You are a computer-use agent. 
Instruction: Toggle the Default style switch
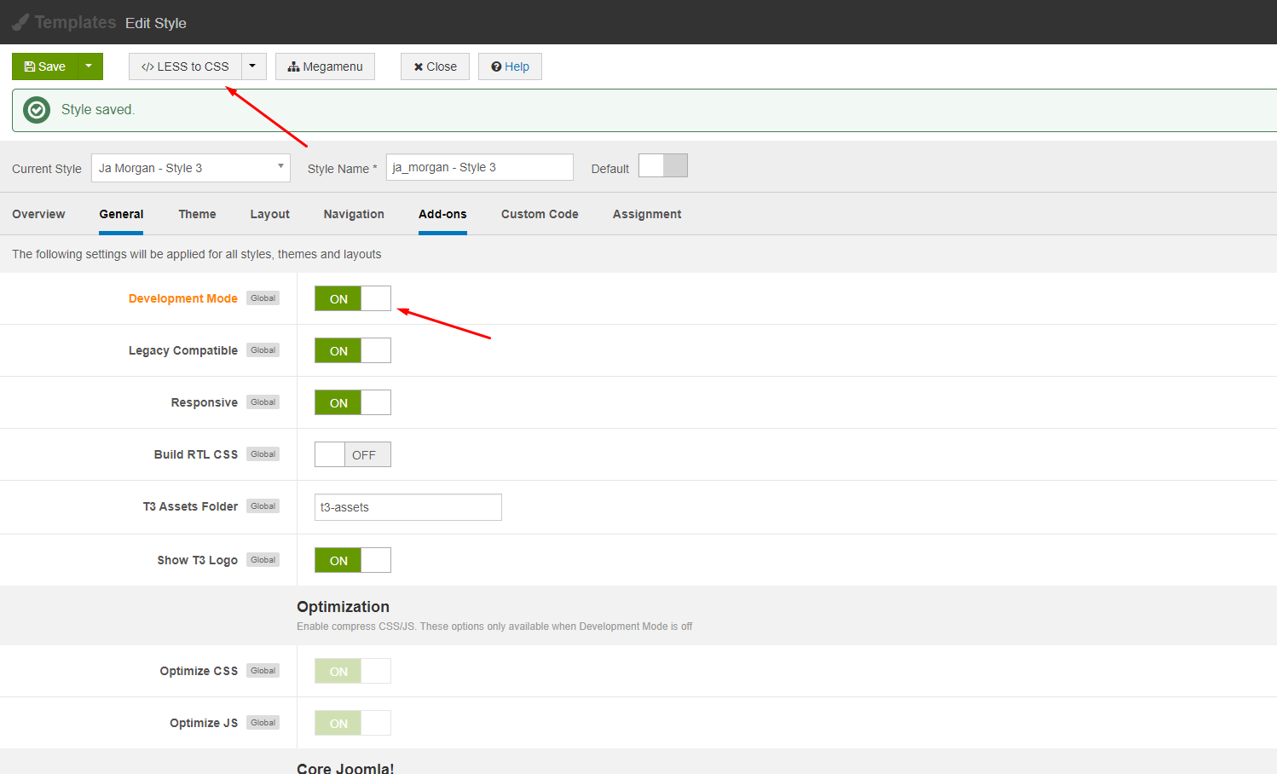point(663,165)
